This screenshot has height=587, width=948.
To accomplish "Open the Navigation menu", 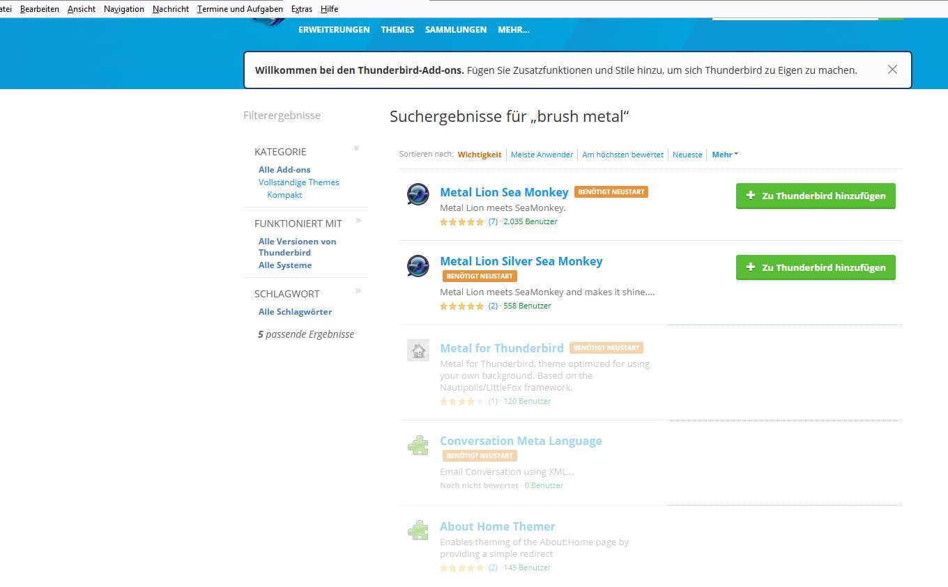I will point(124,9).
